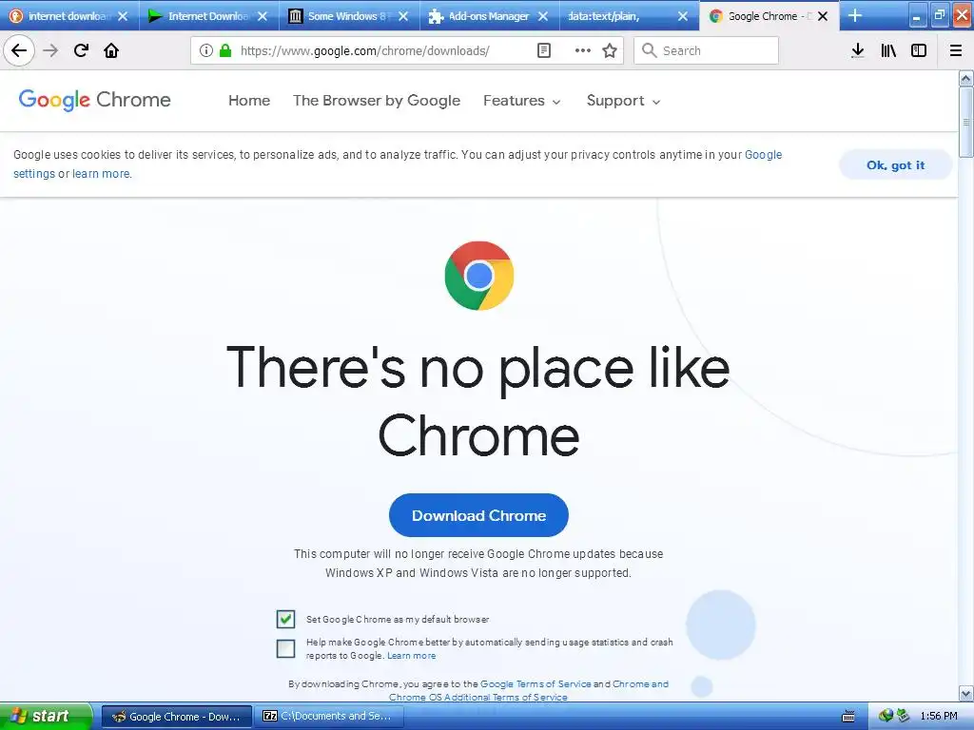
Task: Open Google Terms of Service link
Action: (536, 684)
